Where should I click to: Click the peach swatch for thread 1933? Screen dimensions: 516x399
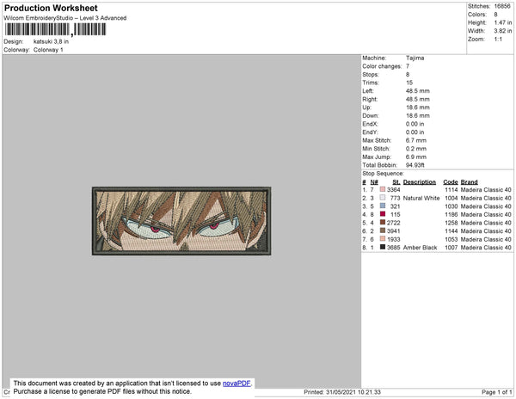point(383,239)
